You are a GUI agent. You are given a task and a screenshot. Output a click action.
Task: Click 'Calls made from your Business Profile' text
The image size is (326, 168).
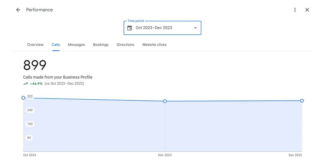click(x=58, y=77)
